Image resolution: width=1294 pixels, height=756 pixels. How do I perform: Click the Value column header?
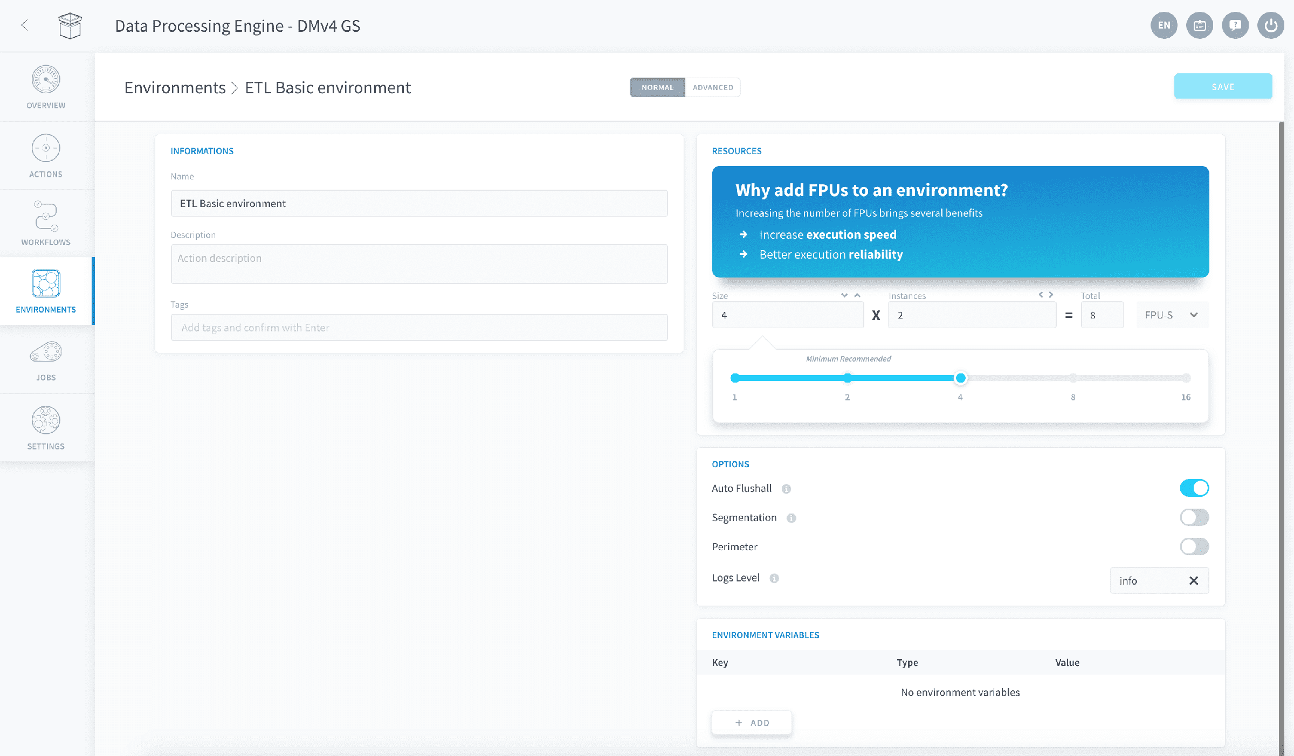click(1067, 663)
